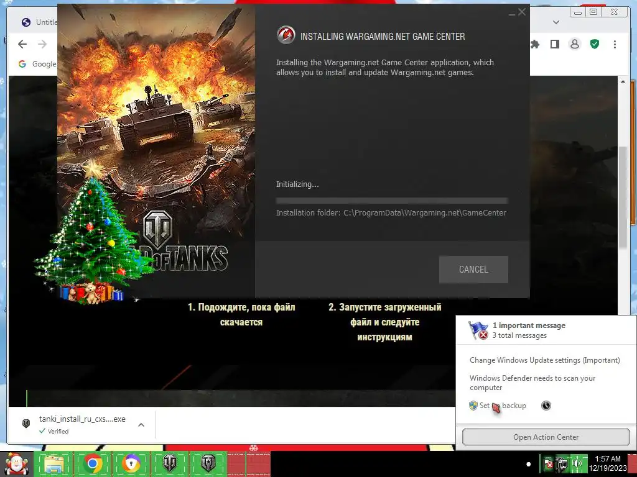Open the Chrome extensions puzzle icon
Image resolution: width=637 pixels, height=477 pixels.
535,44
